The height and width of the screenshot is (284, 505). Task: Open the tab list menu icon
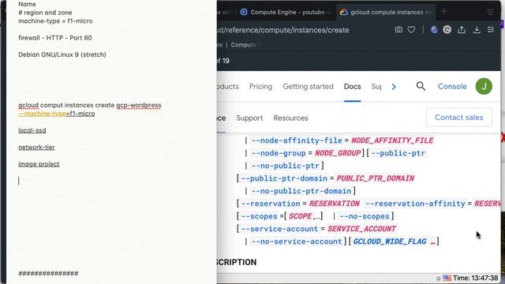tap(490, 13)
